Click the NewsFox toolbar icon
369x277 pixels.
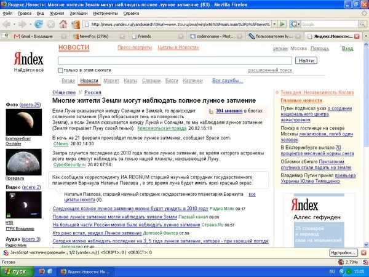(76, 24)
